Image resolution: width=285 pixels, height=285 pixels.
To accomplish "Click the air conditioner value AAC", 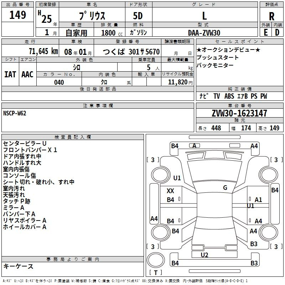I will tap(27, 74).
